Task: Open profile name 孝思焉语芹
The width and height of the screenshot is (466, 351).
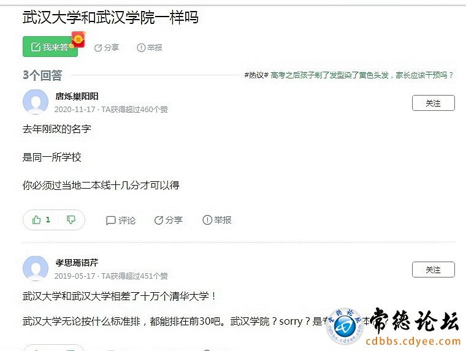Action: point(77,263)
